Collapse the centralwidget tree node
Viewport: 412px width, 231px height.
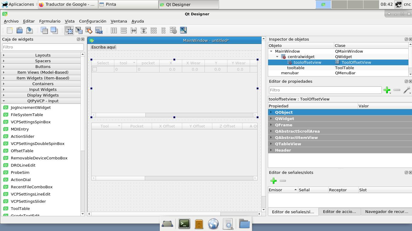277,57
